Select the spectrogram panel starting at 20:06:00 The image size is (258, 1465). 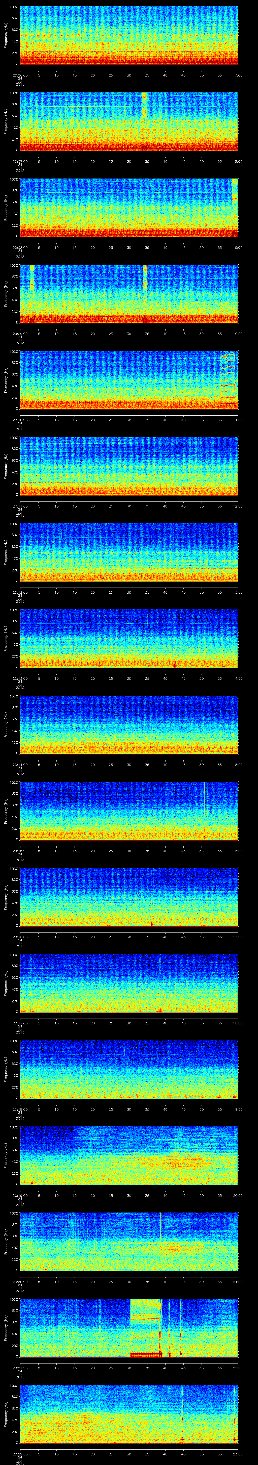pyautogui.click(x=129, y=36)
